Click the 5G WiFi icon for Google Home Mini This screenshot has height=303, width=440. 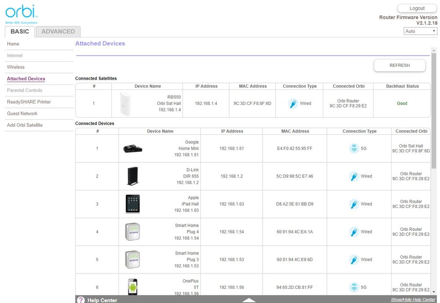(354, 148)
